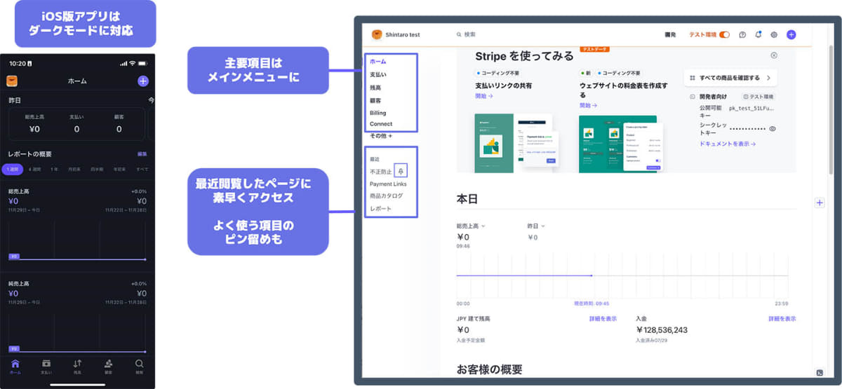Click 詳細を表示 for JPY 建て残高

(603, 318)
